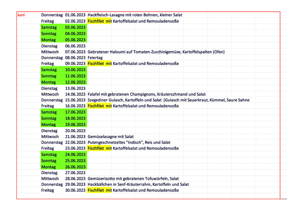Select the Mittwoch cell for 14.06.2023
The width and height of the screenshot is (298, 210).
[x=50, y=94]
